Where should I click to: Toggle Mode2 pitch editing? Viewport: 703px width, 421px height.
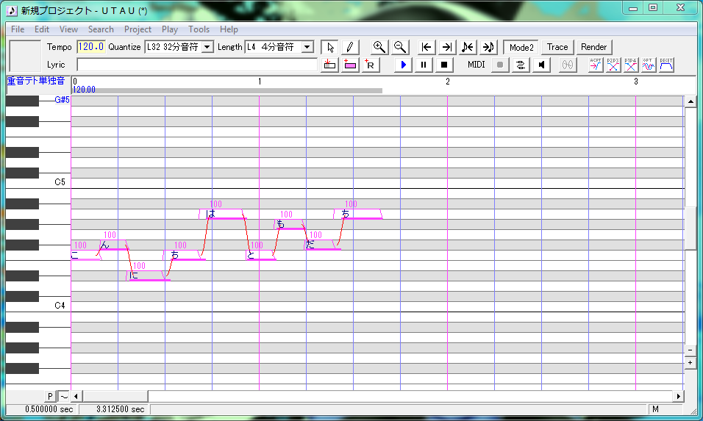point(521,47)
